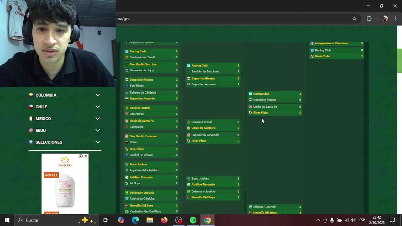The width and height of the screenshot is (402, 226).
Task: Open the volume control in system tray
Action: pyautogui.click(x=353, y=220)
